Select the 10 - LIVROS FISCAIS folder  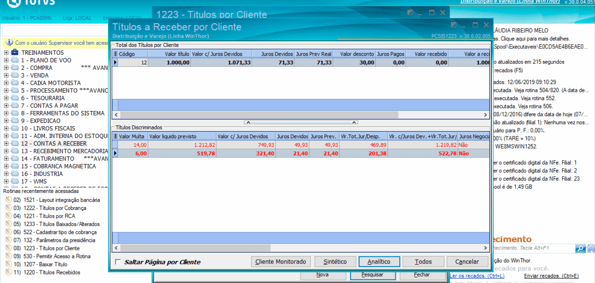tap(48, 128)
